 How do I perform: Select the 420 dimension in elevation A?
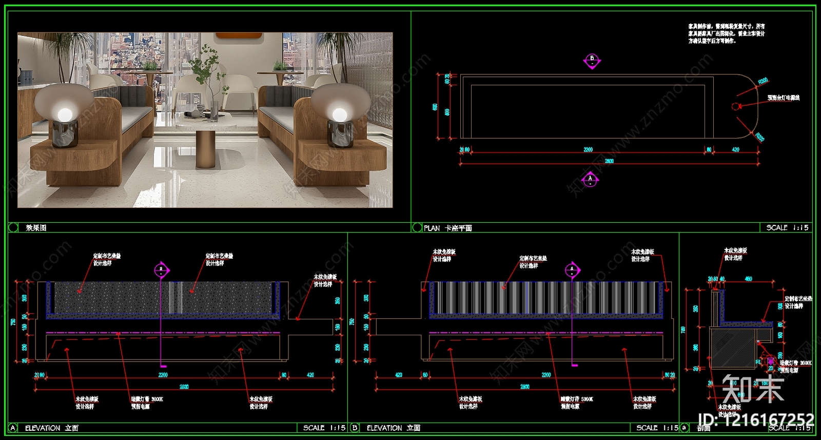tap(310, 375)
